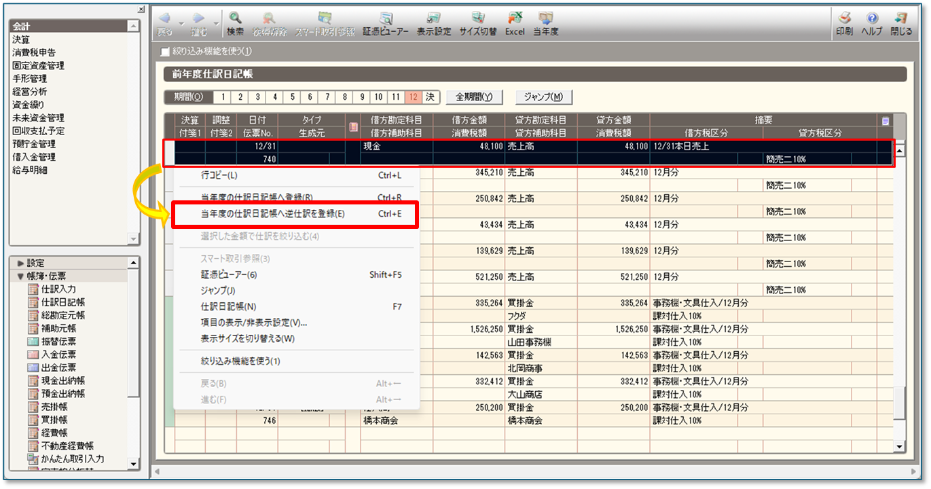The image size is (931, 489).
Task: Open 表示設定 display settings icon
Action: click(x=433, y=22)
